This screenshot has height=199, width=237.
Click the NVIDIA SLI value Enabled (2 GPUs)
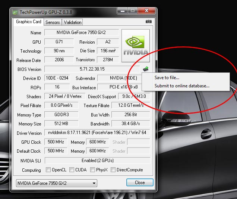click(x=98, y=161)
